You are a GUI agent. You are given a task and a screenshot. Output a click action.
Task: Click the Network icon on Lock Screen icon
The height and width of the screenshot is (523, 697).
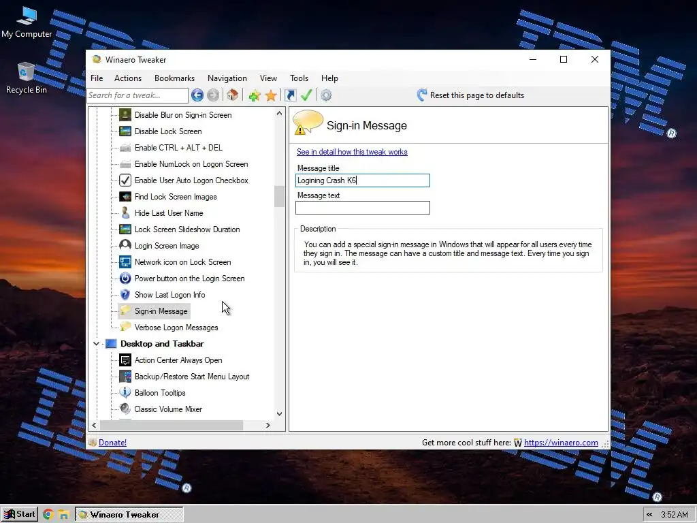[x=125, y=262]
